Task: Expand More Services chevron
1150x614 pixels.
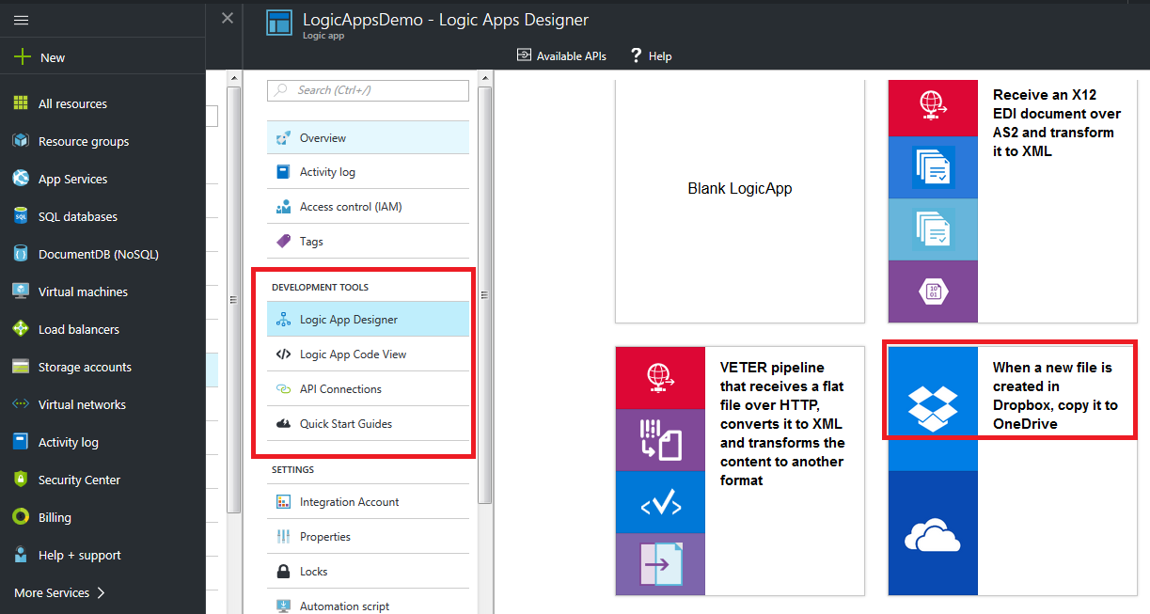Action: [x=101, y=592]
